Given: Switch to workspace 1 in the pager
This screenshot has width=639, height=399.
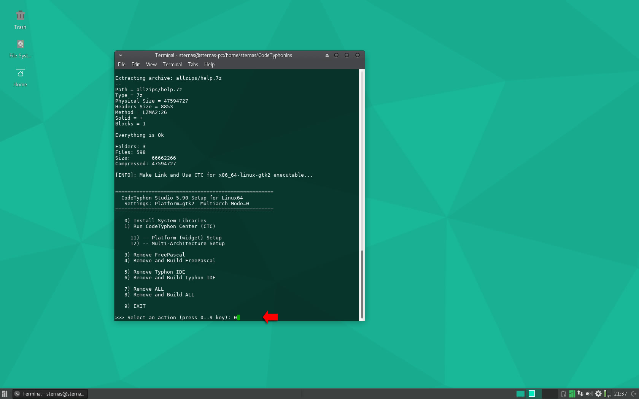Looking at the screenshot, I should (x=520, y=394).
